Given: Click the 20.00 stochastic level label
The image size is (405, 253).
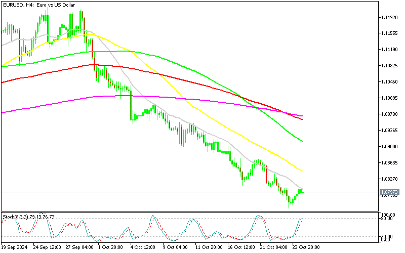Looking at the screenshot, I should coord(387,236).
